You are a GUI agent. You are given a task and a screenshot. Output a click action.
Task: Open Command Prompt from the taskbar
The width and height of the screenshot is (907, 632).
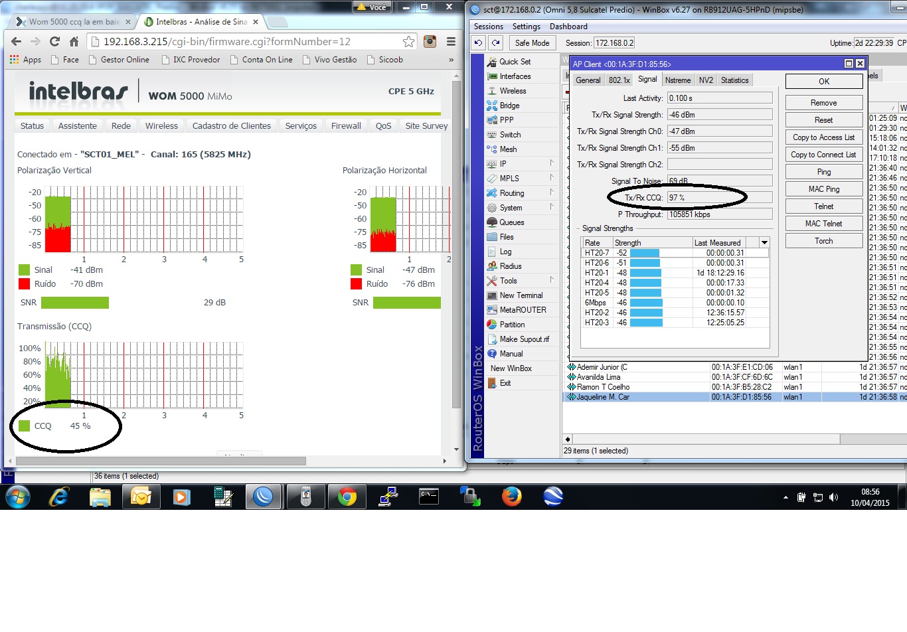[429, 496]
